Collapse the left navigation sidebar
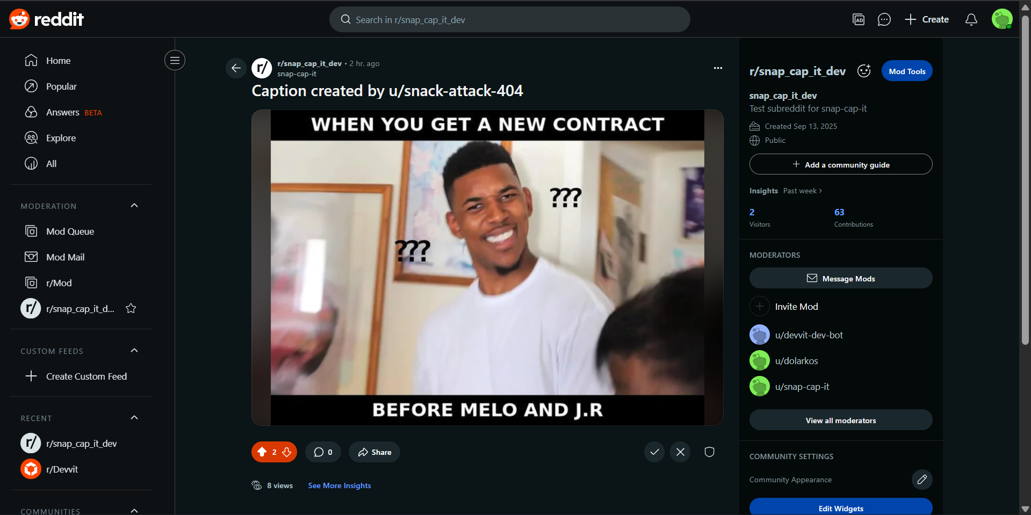The height and width of the screenshot is (515, 1031). [175, 61]
